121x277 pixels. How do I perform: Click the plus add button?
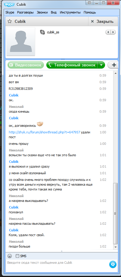(x=114, y=65)
